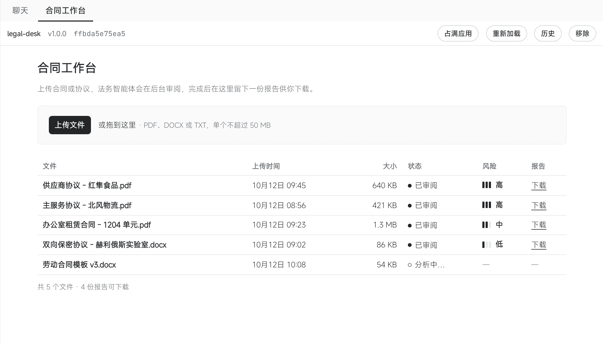Click the 上传文件 button
This screenshot has height=345, width=603.
coord(70,125)
